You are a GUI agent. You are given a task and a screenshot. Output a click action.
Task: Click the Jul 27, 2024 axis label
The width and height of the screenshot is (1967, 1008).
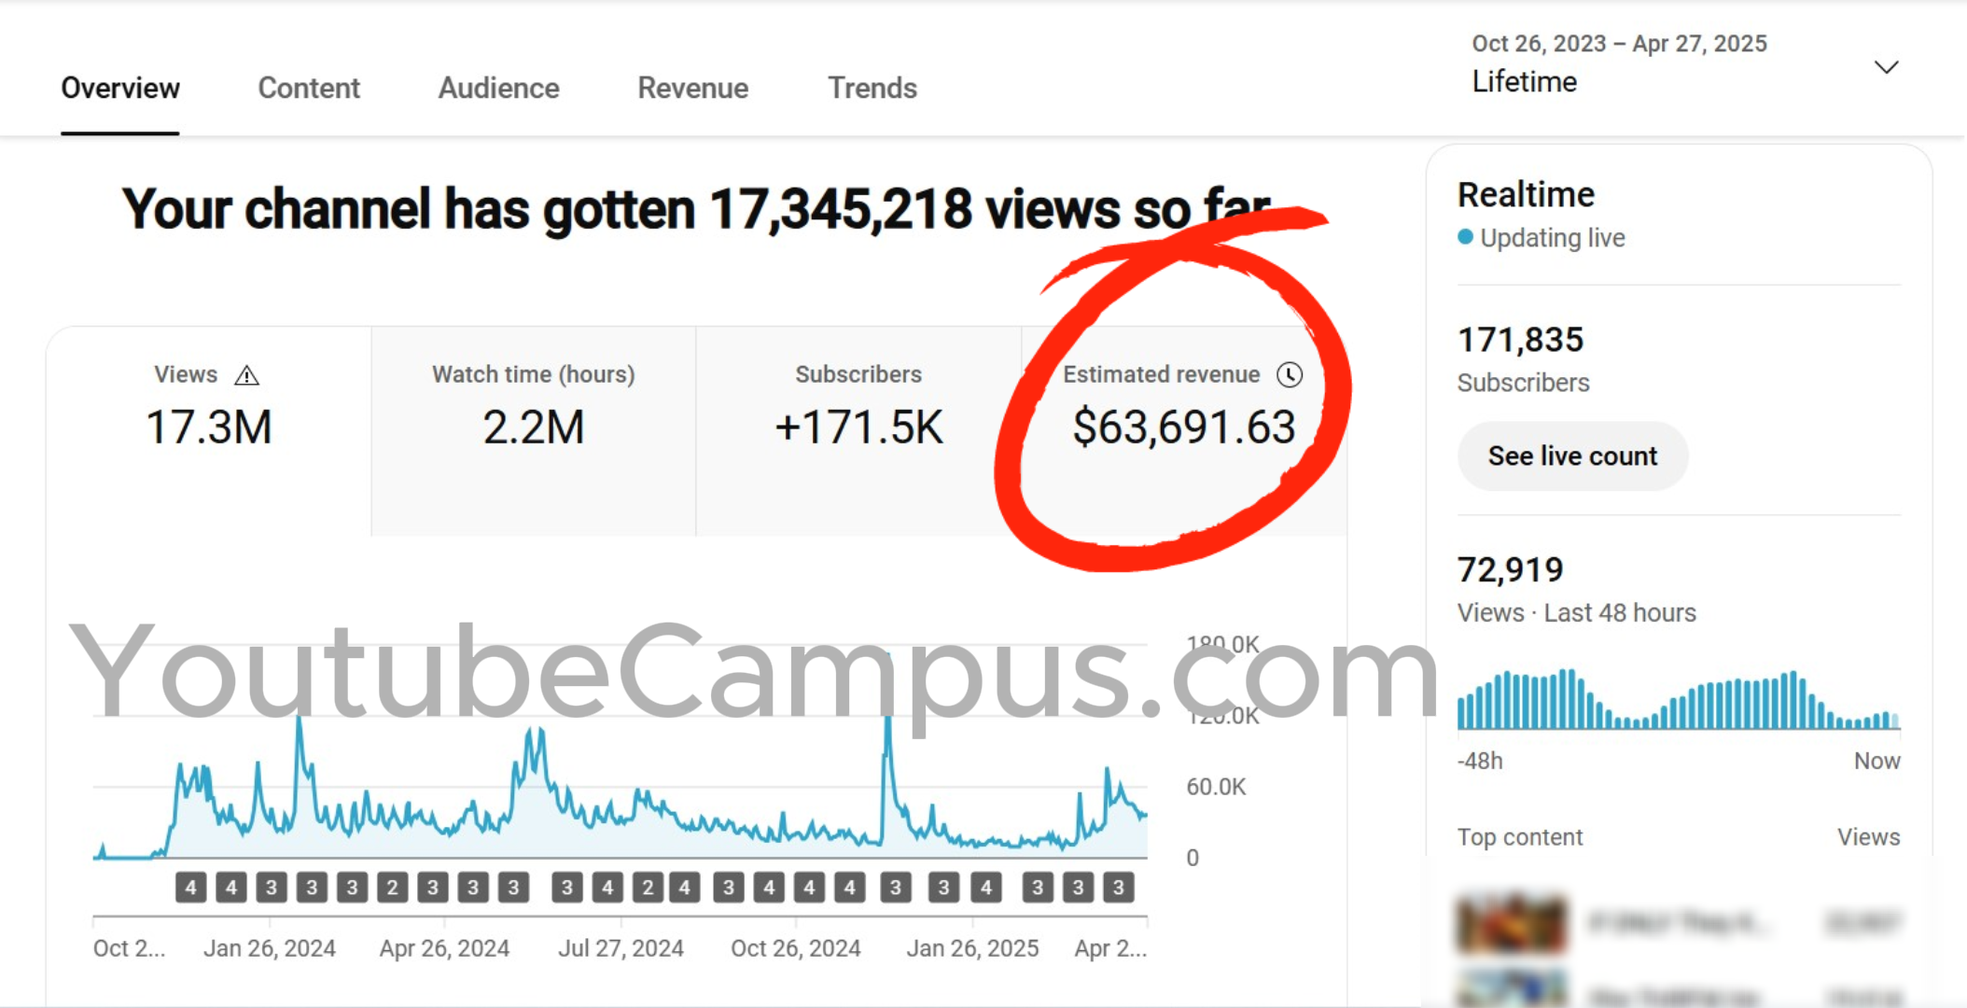tap(621, 948)
